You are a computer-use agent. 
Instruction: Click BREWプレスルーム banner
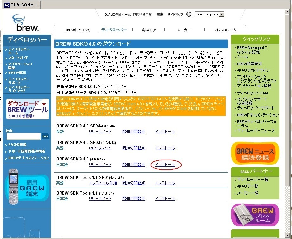[255, 215]
